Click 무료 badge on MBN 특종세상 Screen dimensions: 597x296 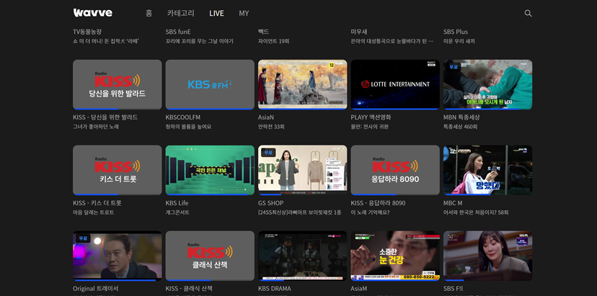pos(454,67)
